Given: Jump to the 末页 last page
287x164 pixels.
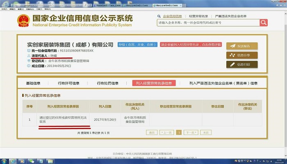Looking at the screenshot, I should tap(205, 133).
